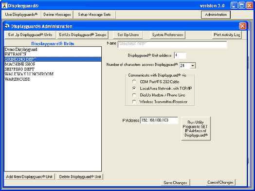The image size is (255, 191).
Task: Open System Preferences section
Action: [168, 35]
